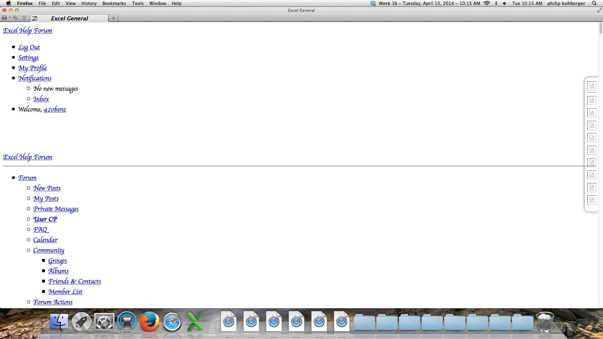Screen dimensions: 603x339
Task: Open Launchpad rocket in the Dock
Action: coord(82,322)
